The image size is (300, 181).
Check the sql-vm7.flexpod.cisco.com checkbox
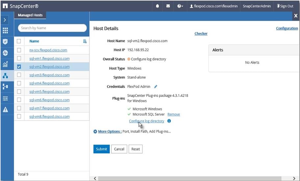point(19,108)
